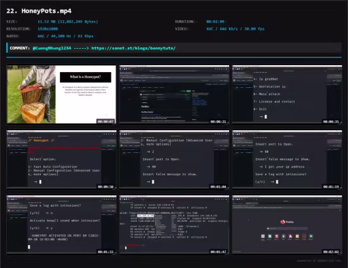
Task: Click the generator watermark text at bottom right
Action: 319,261
